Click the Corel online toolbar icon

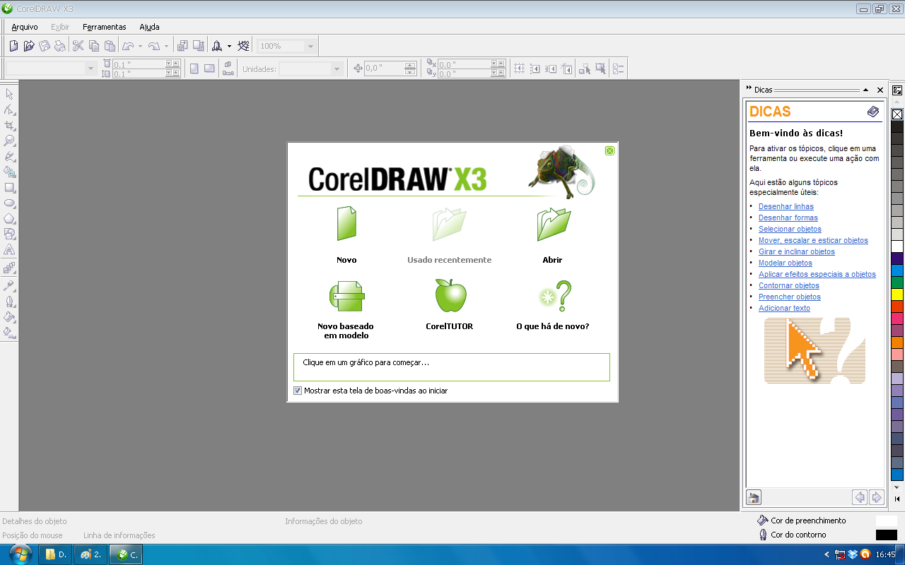[x=244, y=46]
